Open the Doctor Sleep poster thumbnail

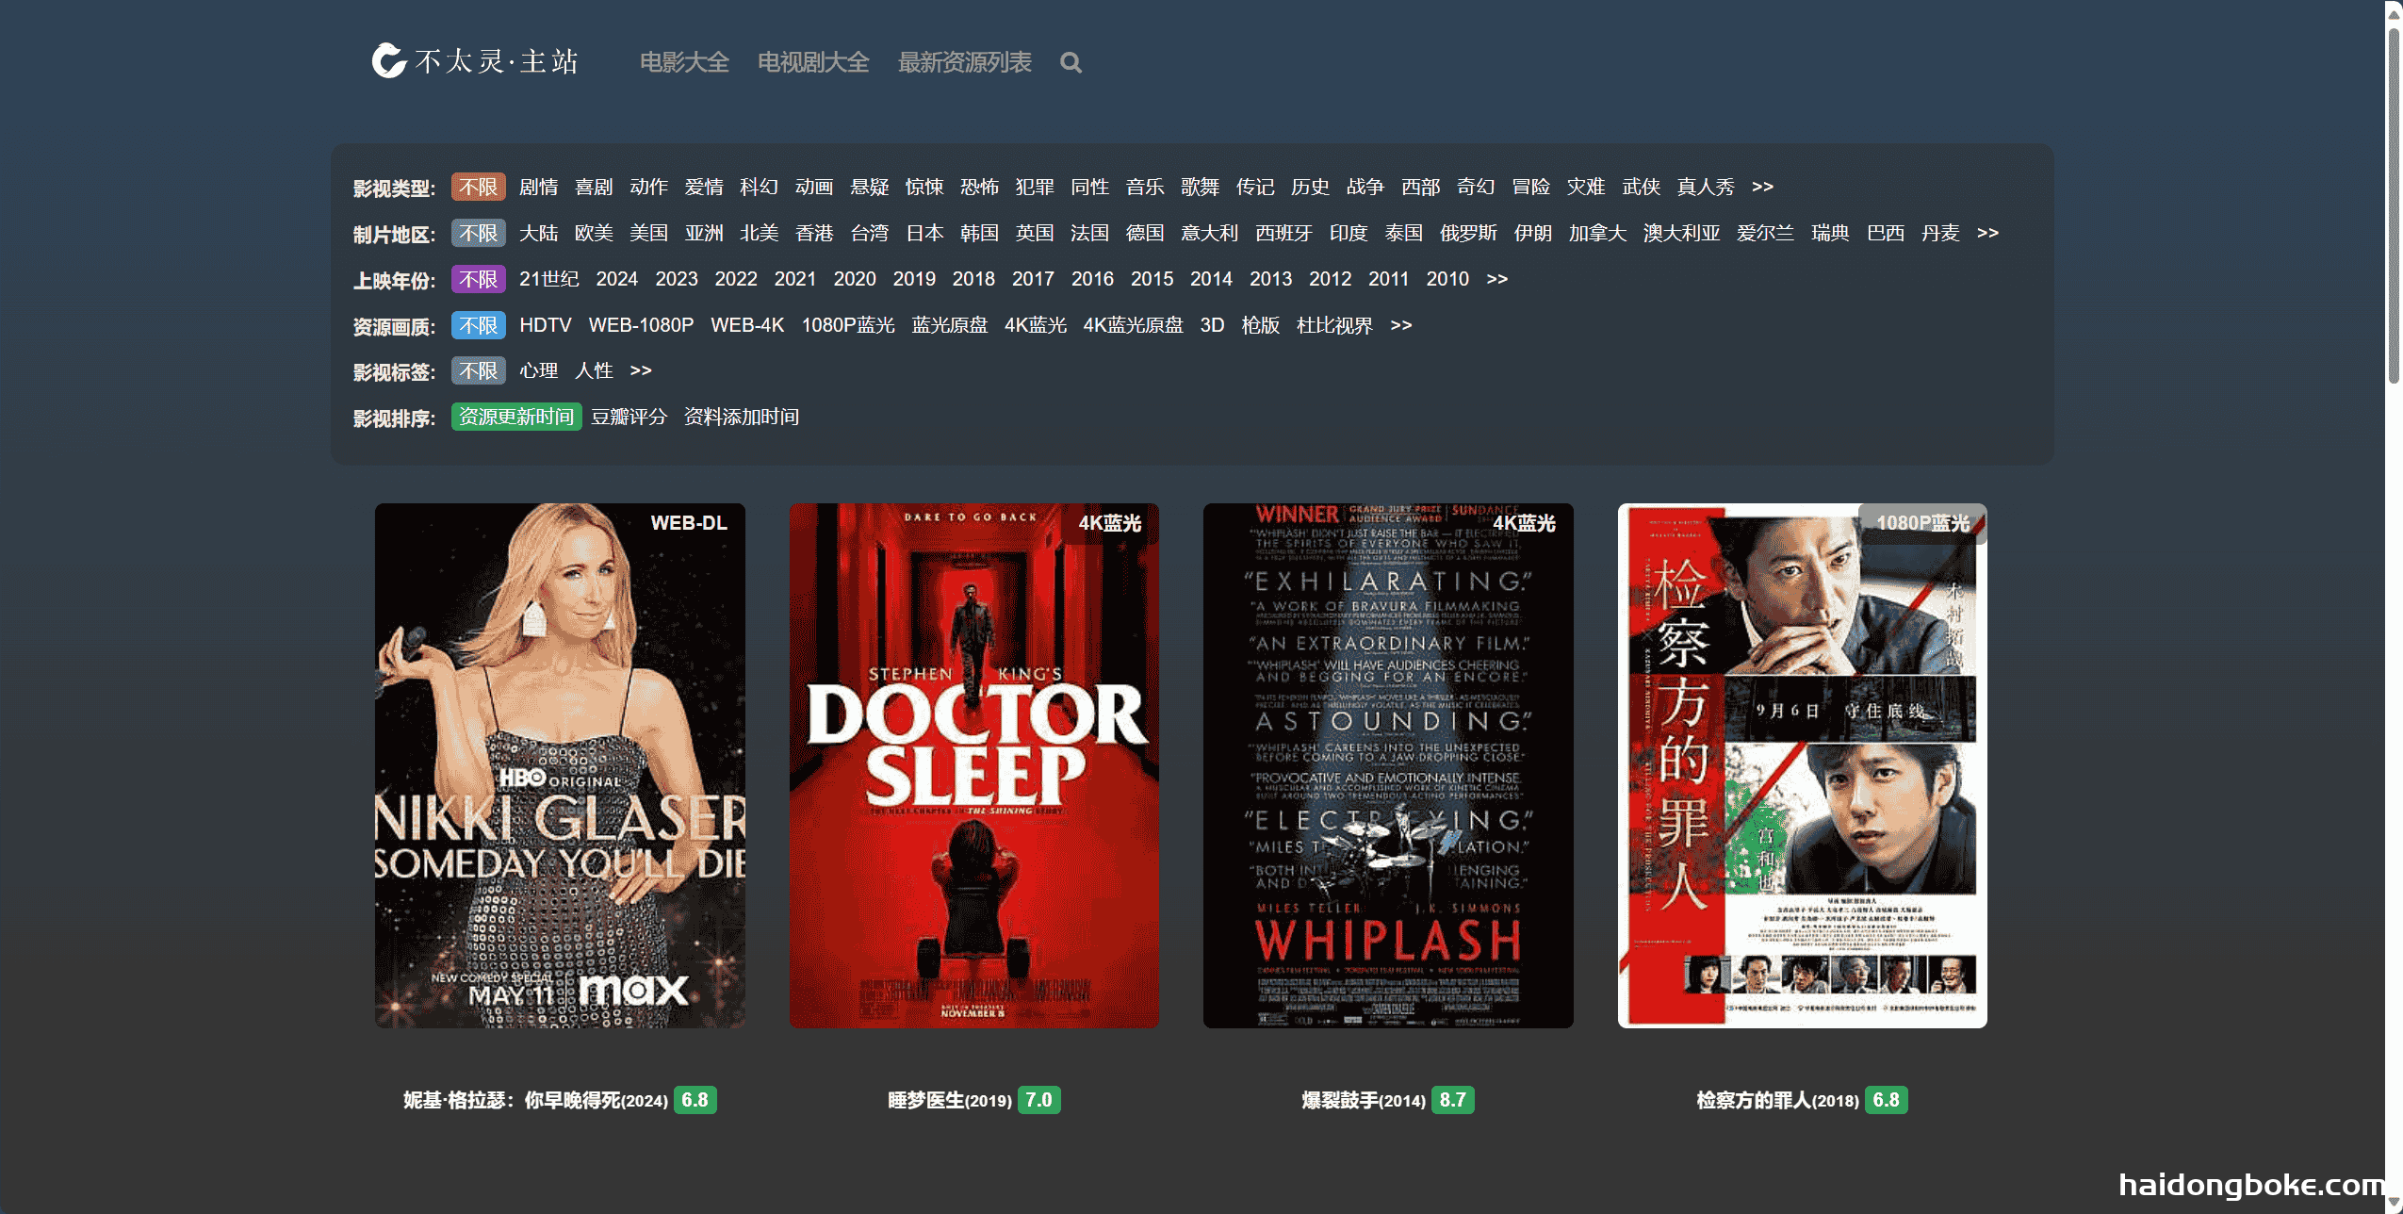click(x=974, y=765)
